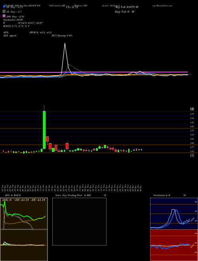Click the tallest green candlestick
Viewport: 198px width, 261px height.
[x=44, y=130]
